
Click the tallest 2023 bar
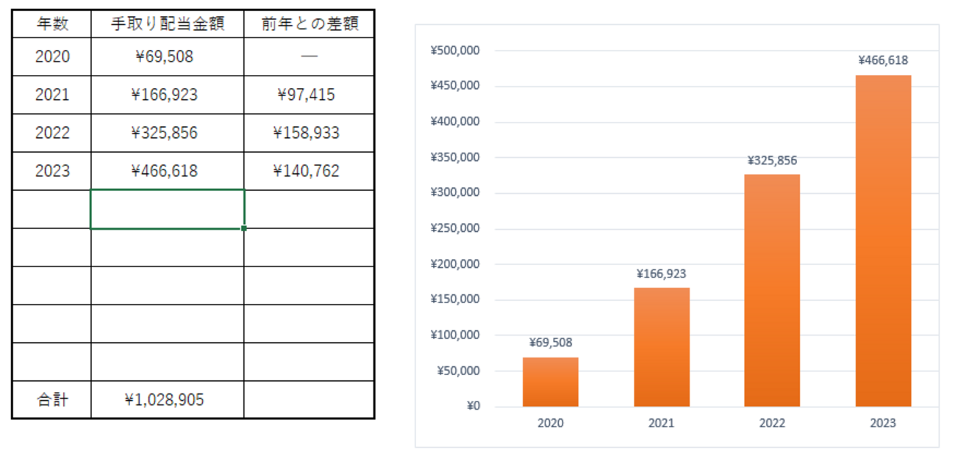point(883,242)
